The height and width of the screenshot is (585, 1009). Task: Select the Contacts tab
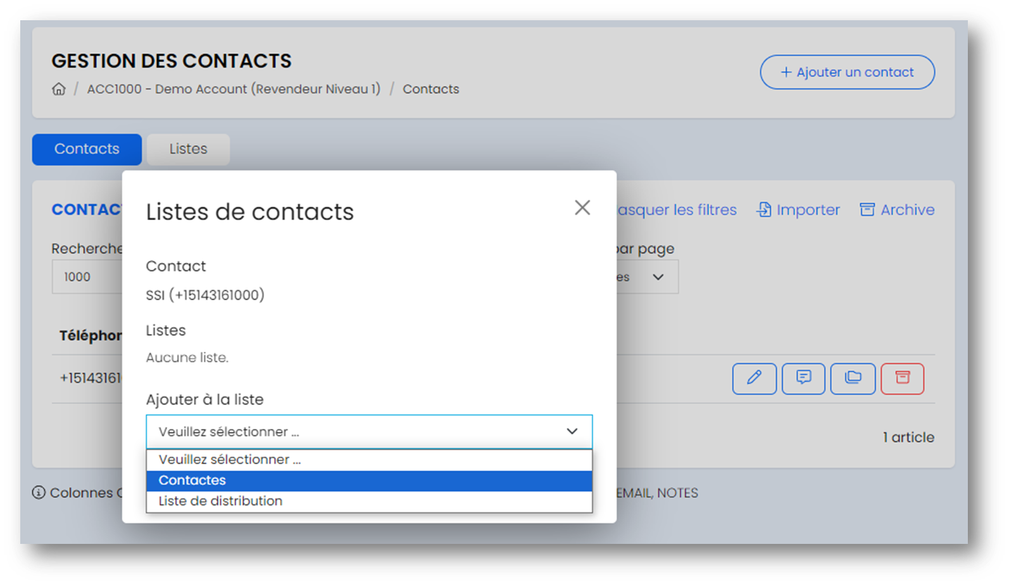[x=87, y=149]
